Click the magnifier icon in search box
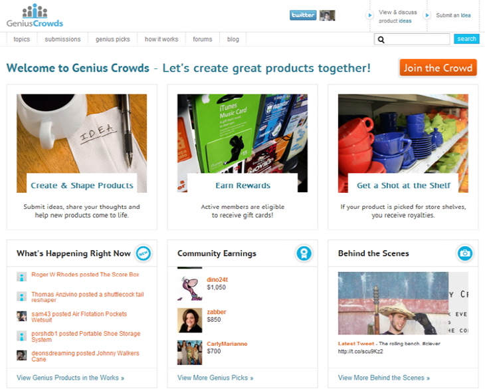485x391 pixels. [x=381, y=40]
